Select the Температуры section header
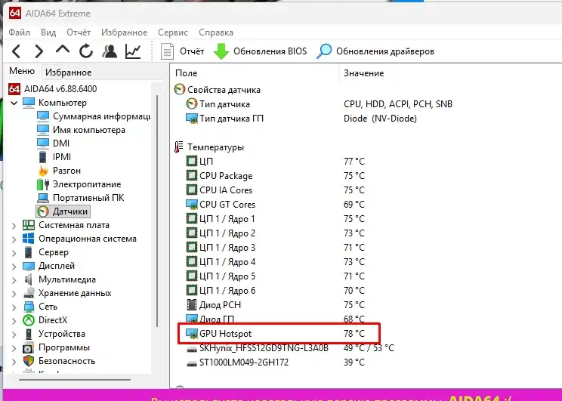Screen dimensions: 562x401 point(209,147)
